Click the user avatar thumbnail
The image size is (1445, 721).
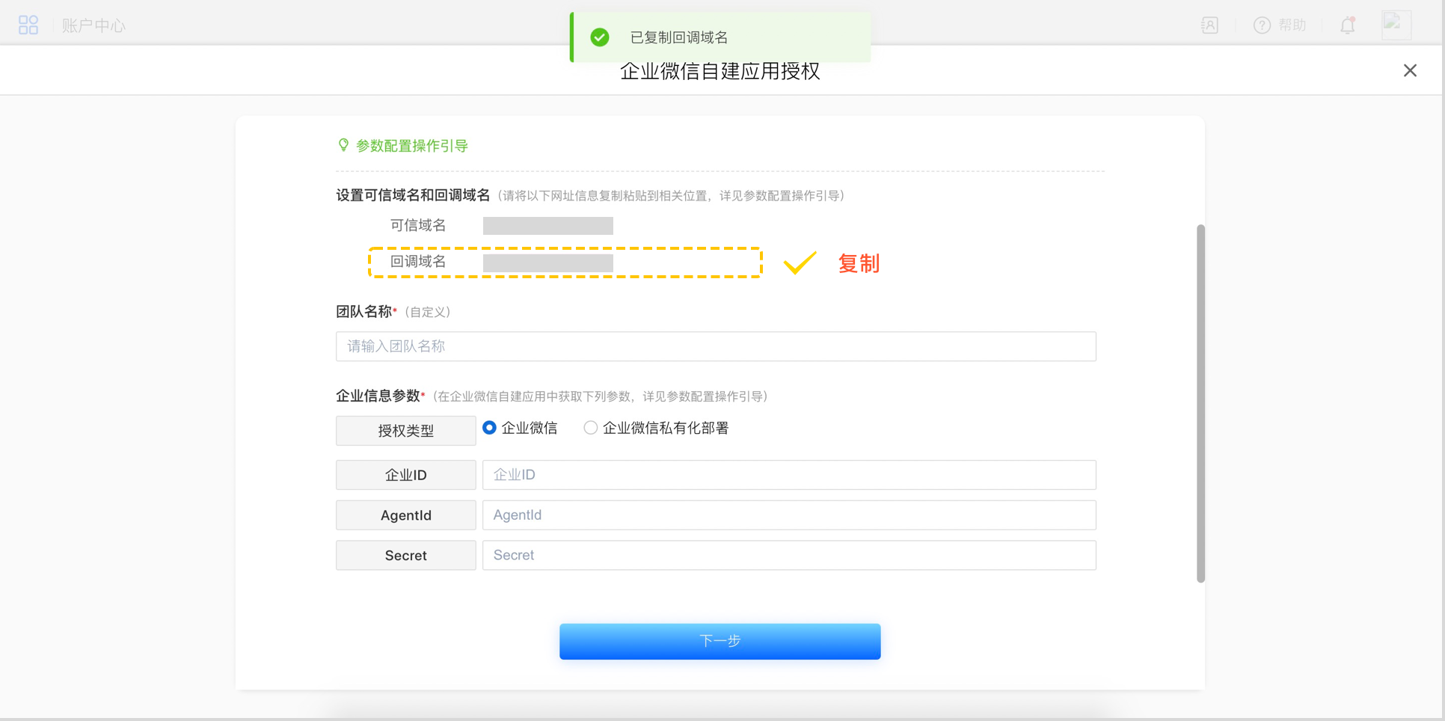[x=1396, y=25]
